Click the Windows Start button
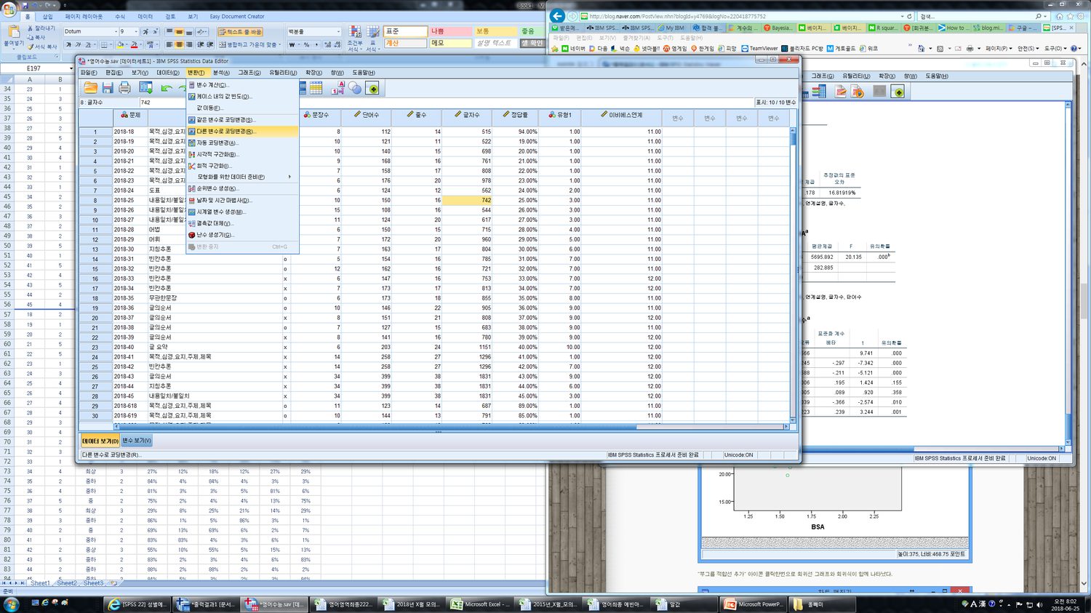The image size is (1091, 613). tap(11, 604)
